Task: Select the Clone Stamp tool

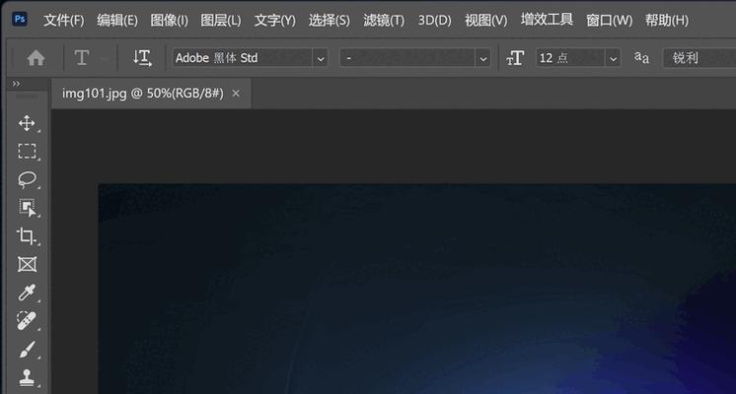Action: (27, 377)
